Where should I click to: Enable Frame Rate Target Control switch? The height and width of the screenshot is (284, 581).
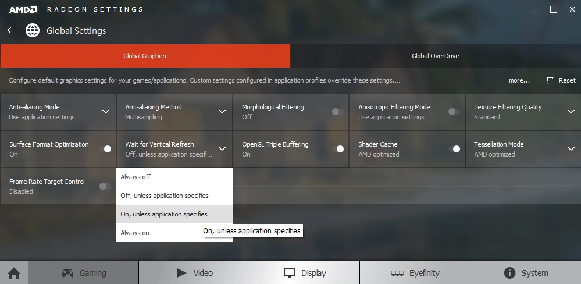(105, 186)
